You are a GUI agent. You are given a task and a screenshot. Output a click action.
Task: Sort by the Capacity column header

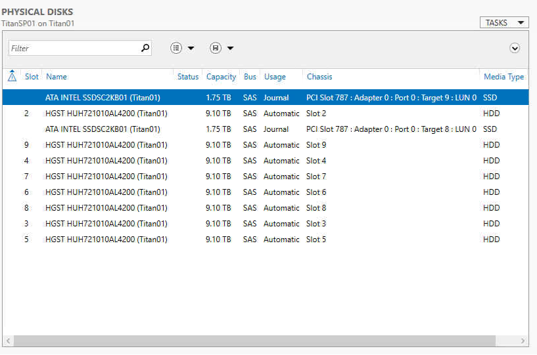click(x=221, y=77)
